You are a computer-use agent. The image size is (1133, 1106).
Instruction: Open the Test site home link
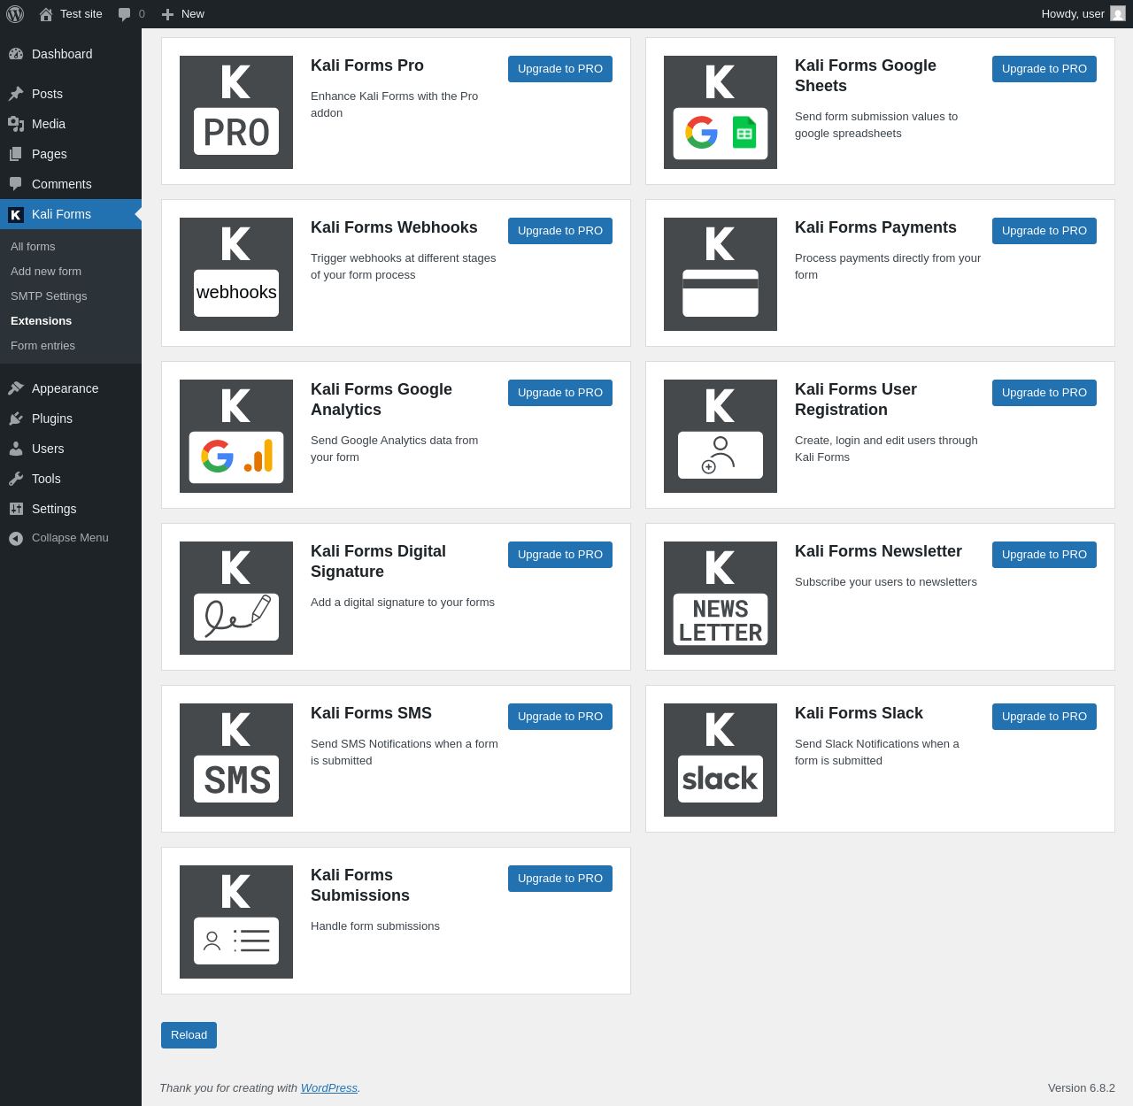tap(71, 14)
